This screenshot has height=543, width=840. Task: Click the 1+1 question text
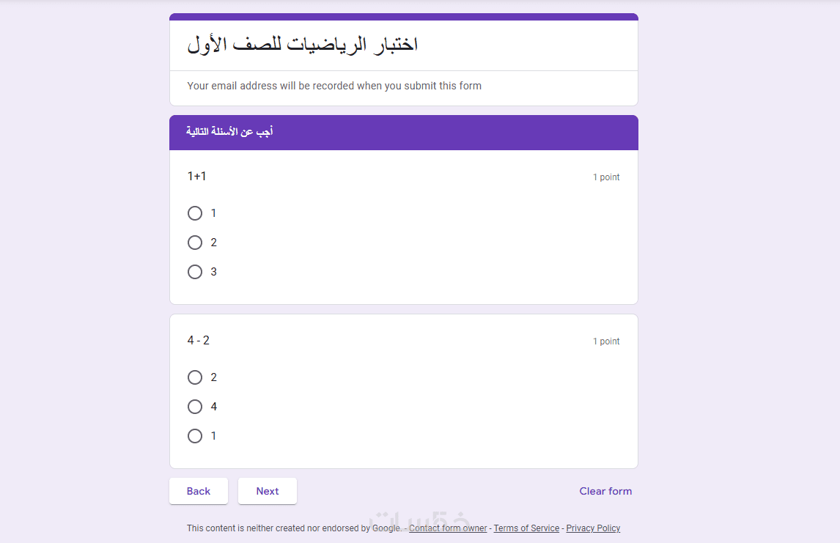coord(197,176)
